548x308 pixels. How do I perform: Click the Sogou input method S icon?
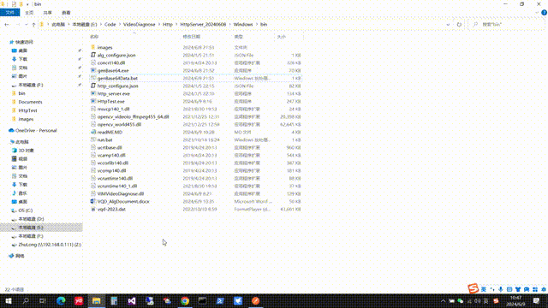click(473, 288)
